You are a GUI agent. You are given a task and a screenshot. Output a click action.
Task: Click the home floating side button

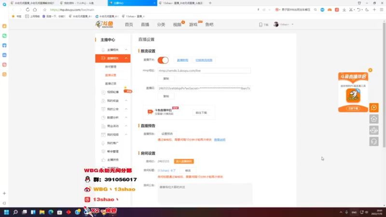tap(374, 119)
